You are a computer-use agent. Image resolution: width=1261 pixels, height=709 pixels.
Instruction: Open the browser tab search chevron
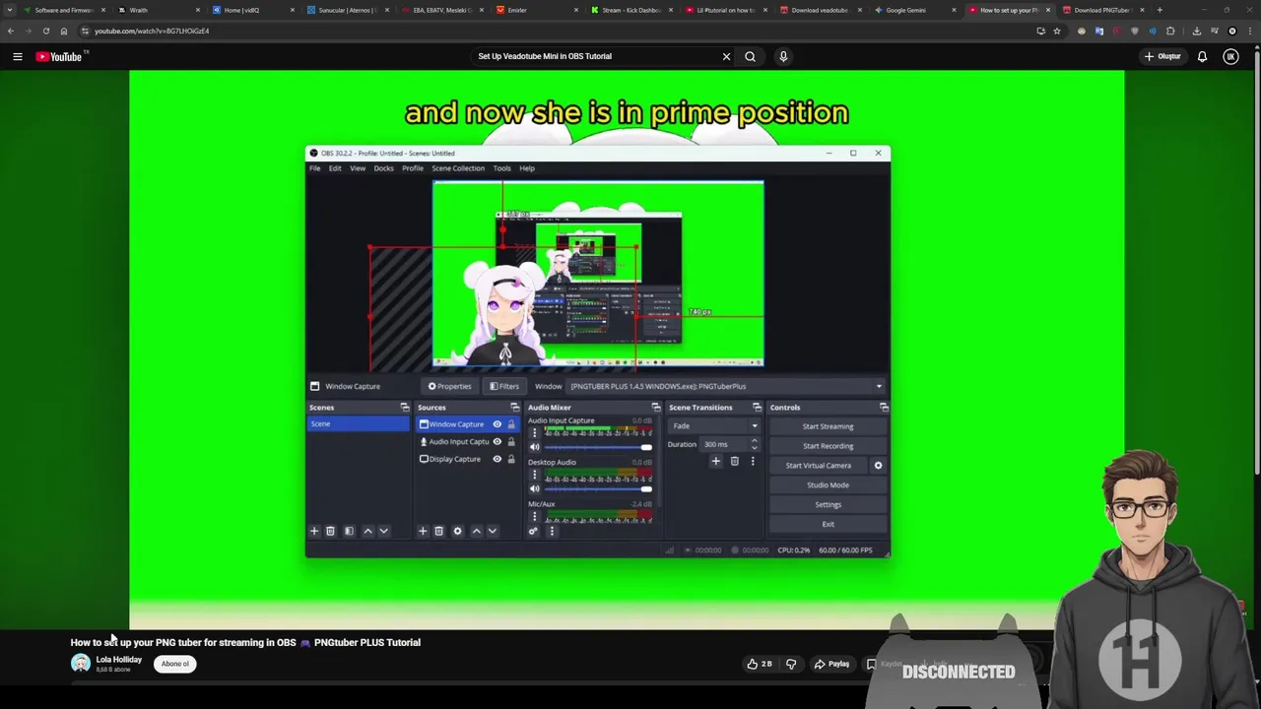point(10,10)
